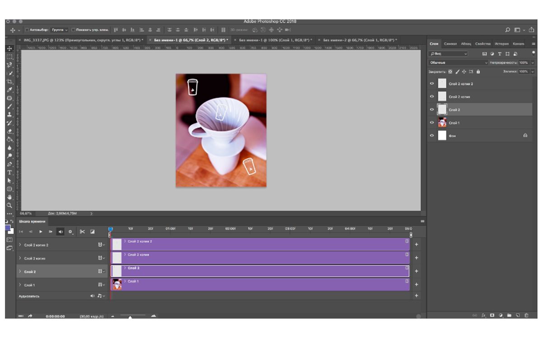Viewport: 542px width, 338px height.
Task: Toggle visibility of selected Слой 2 layer
Action: coord(432,110)
